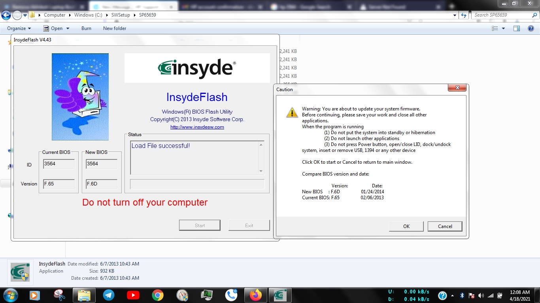The height and width of the screenshot is (303, 540).
Task: Click the Burn toolbar item
Action: click(86, 28)
